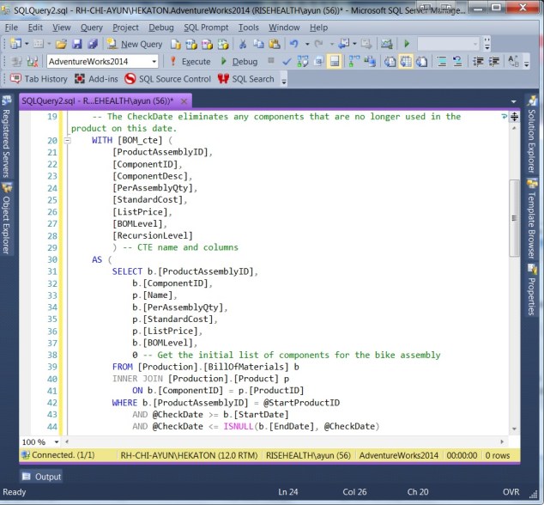This screenshot has height=505, width=544.
Task: Expand the Solution Explorer side panel
Action: (x=531, y=143)
